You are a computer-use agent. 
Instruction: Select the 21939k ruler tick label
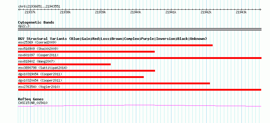(100, 12)
